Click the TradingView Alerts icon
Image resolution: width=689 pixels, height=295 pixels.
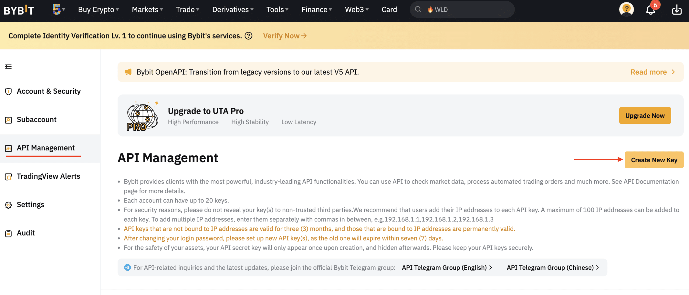[x=8, y=177]
